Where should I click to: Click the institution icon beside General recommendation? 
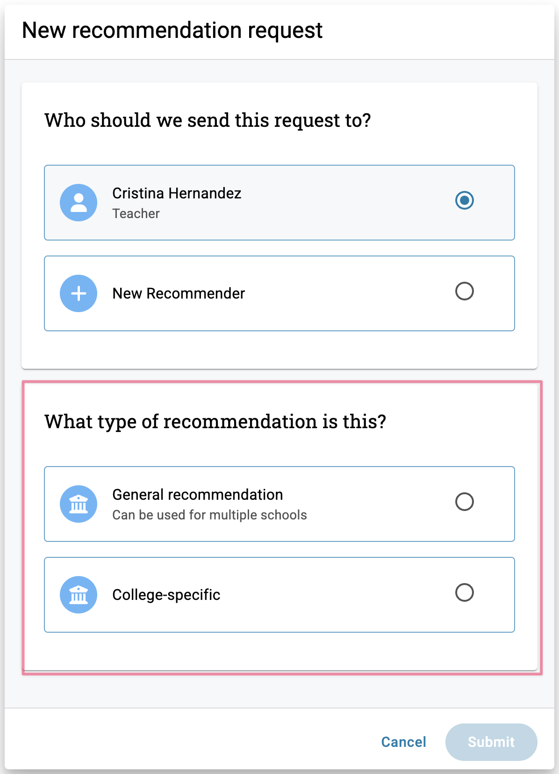[79, 504]
